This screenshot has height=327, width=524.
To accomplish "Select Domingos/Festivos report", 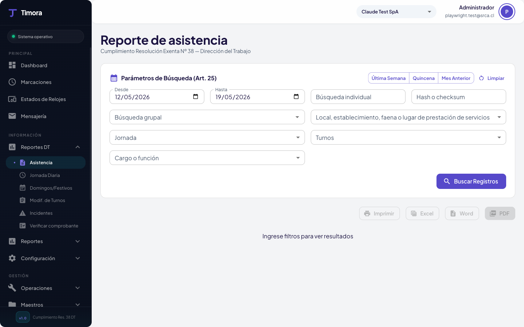I will (45, 188).
